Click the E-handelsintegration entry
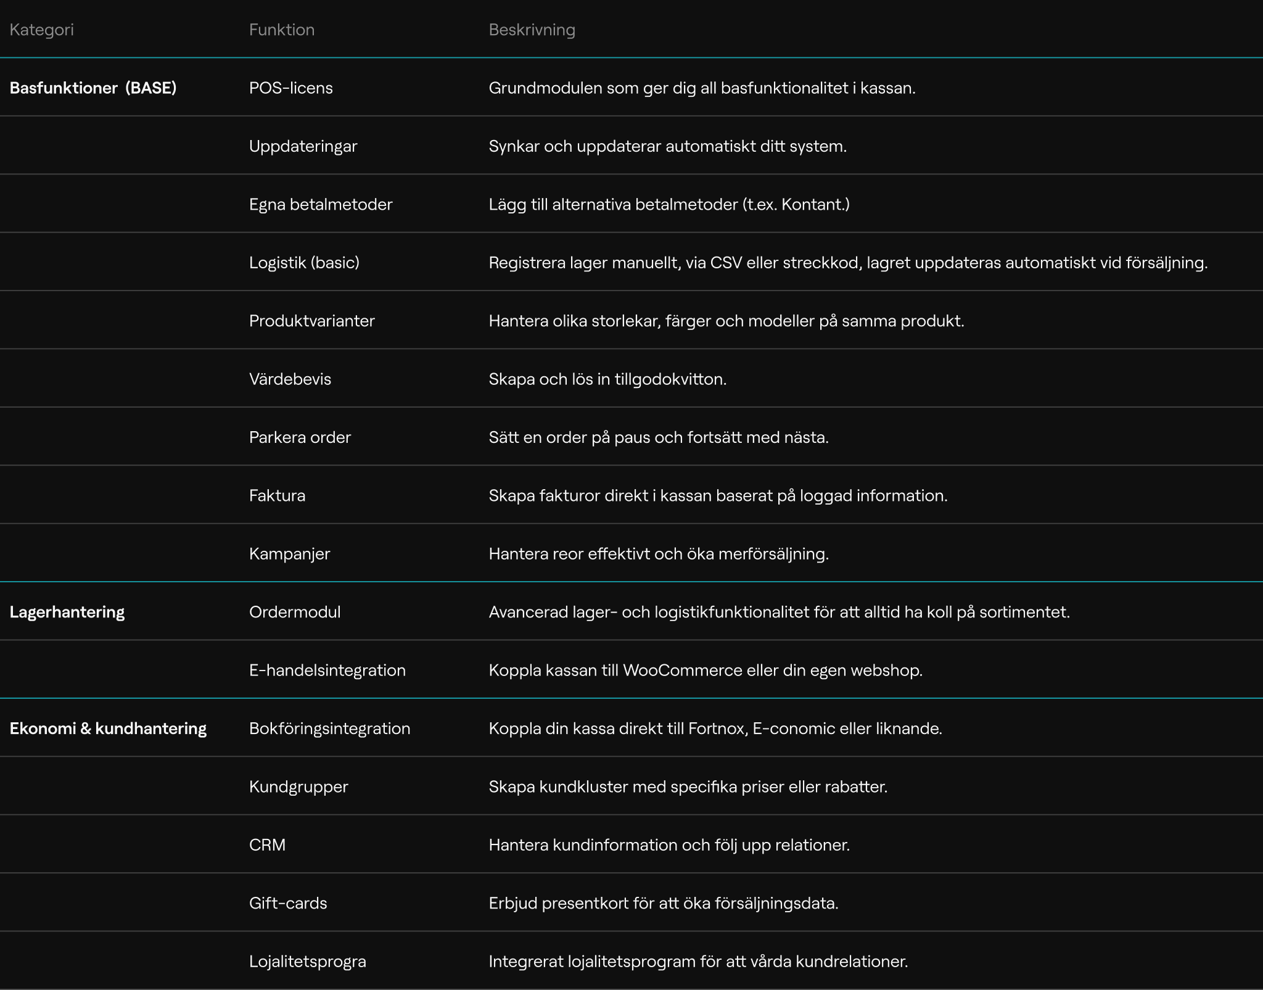Image resolution: width=1263 pixels, height=990 pixels. (327, 670)
